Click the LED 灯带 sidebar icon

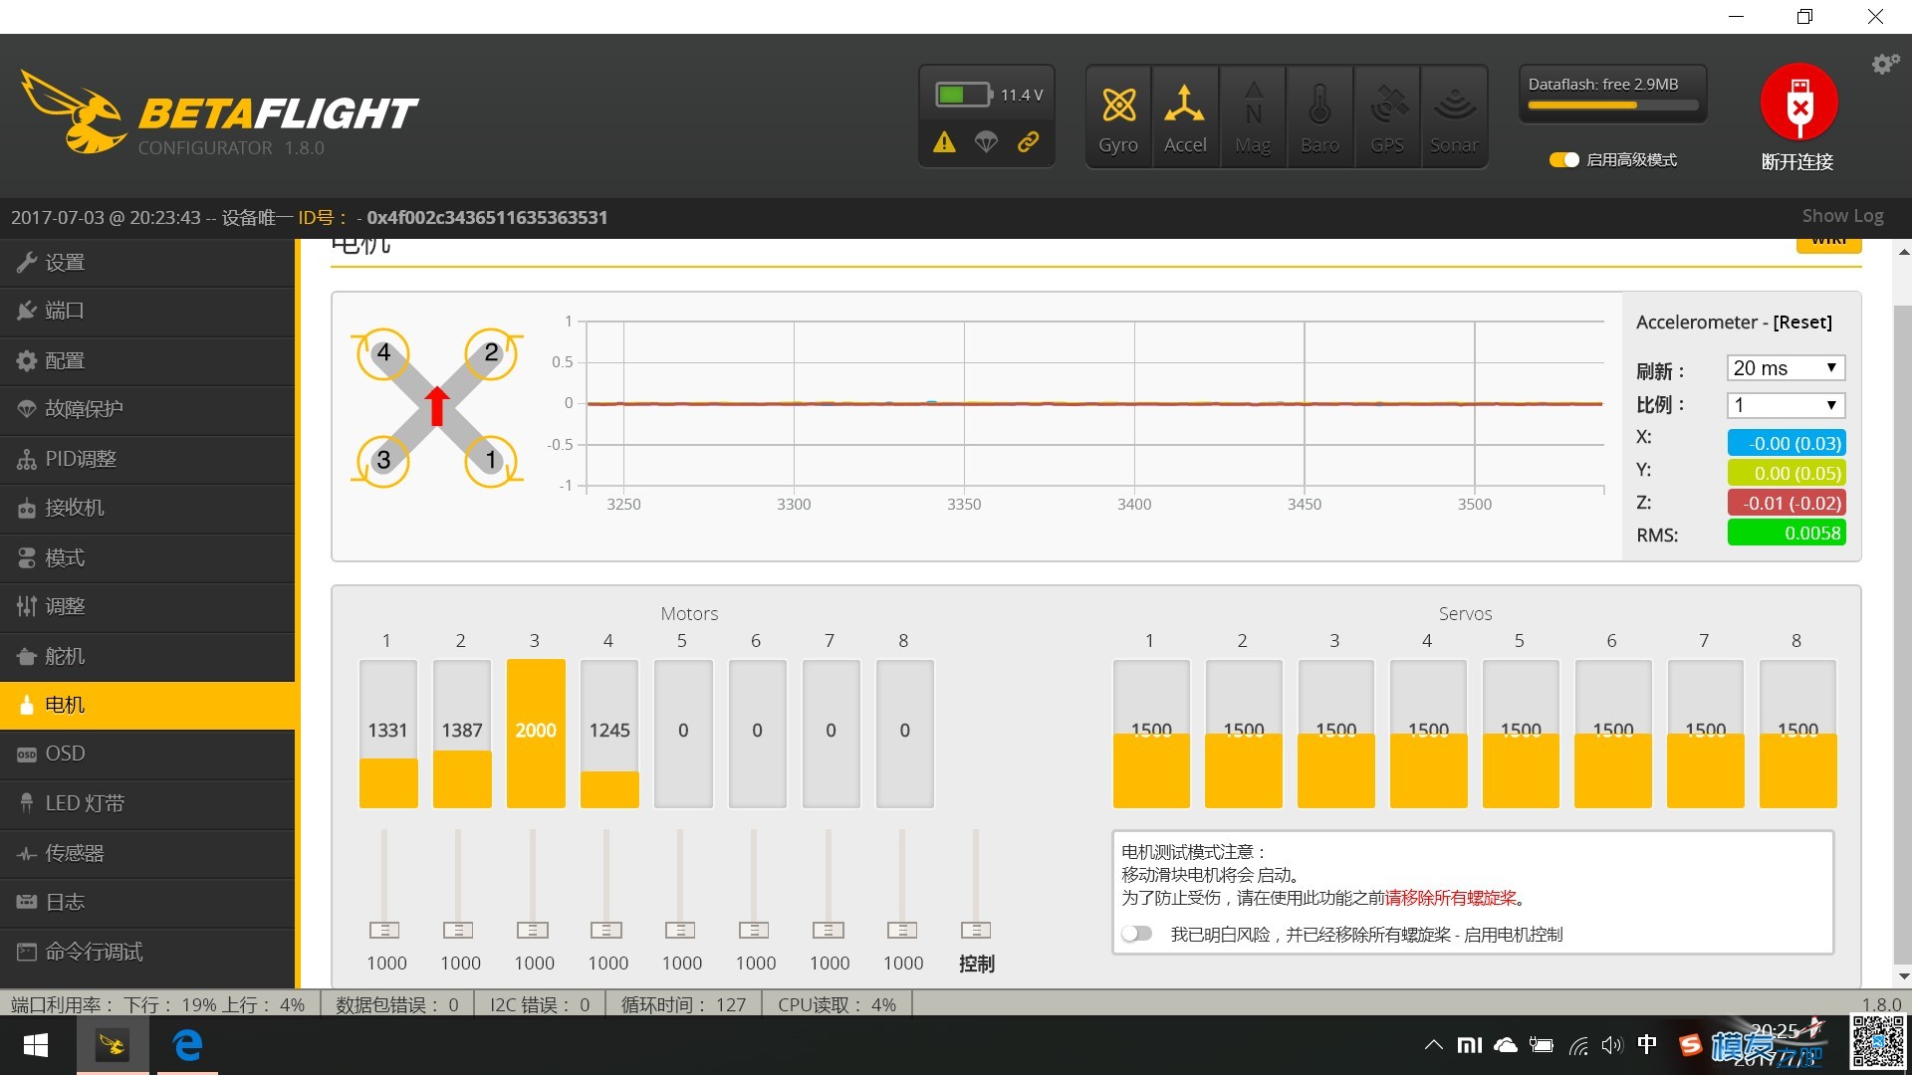click(27, 803)
